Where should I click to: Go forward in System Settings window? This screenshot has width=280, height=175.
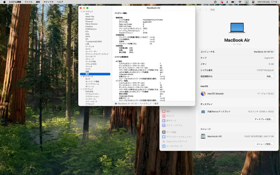pos(206,10)
